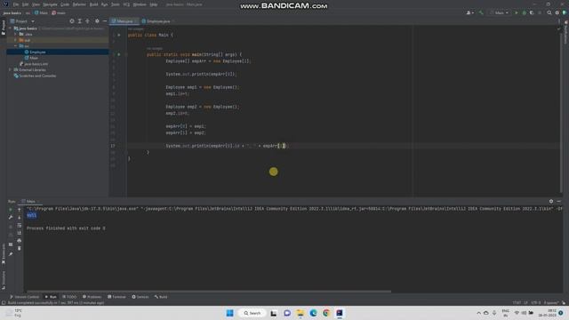The image size is (569, 320).
Task: Collapse the java basics project root
Action: click(10, 28)
